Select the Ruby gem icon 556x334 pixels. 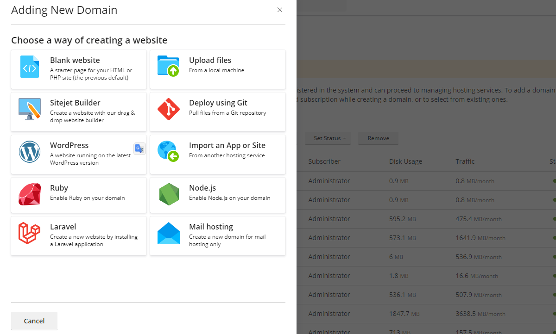[30, 194]
